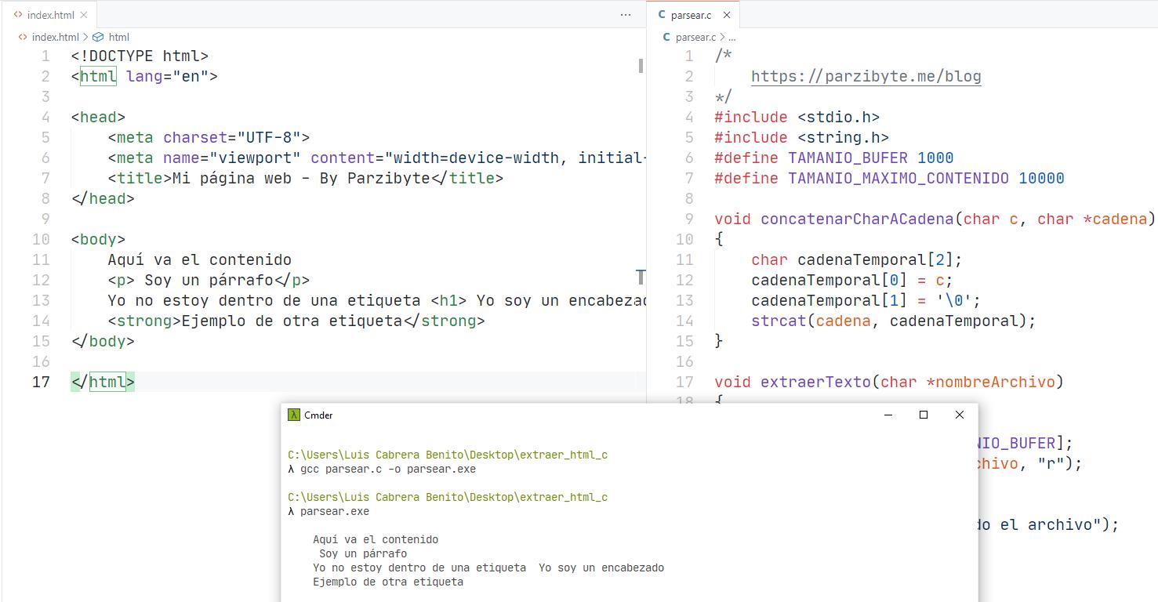Image resolution: width=1158 pixels, height=602 pixels.
Task: Click 'Yo soy un encabezado' output in Cmder
Action: pos(601,568)
